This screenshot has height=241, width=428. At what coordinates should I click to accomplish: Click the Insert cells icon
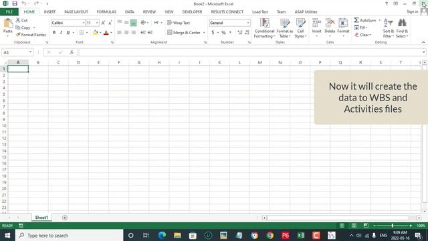pos(316,23)
